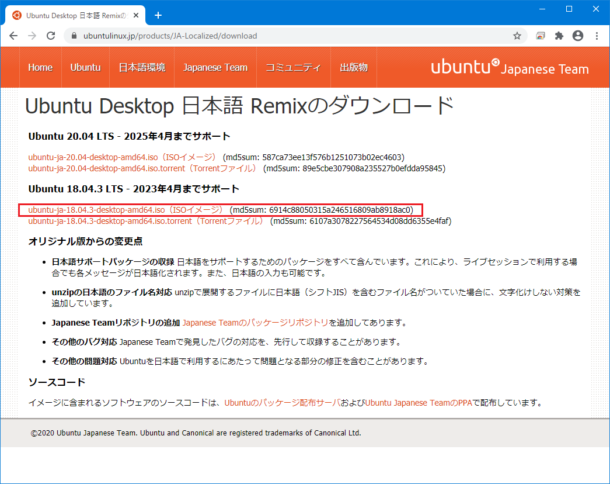This screenshot has height=484, width=610.
Task: Reload the current page
Action: point(51,36)
